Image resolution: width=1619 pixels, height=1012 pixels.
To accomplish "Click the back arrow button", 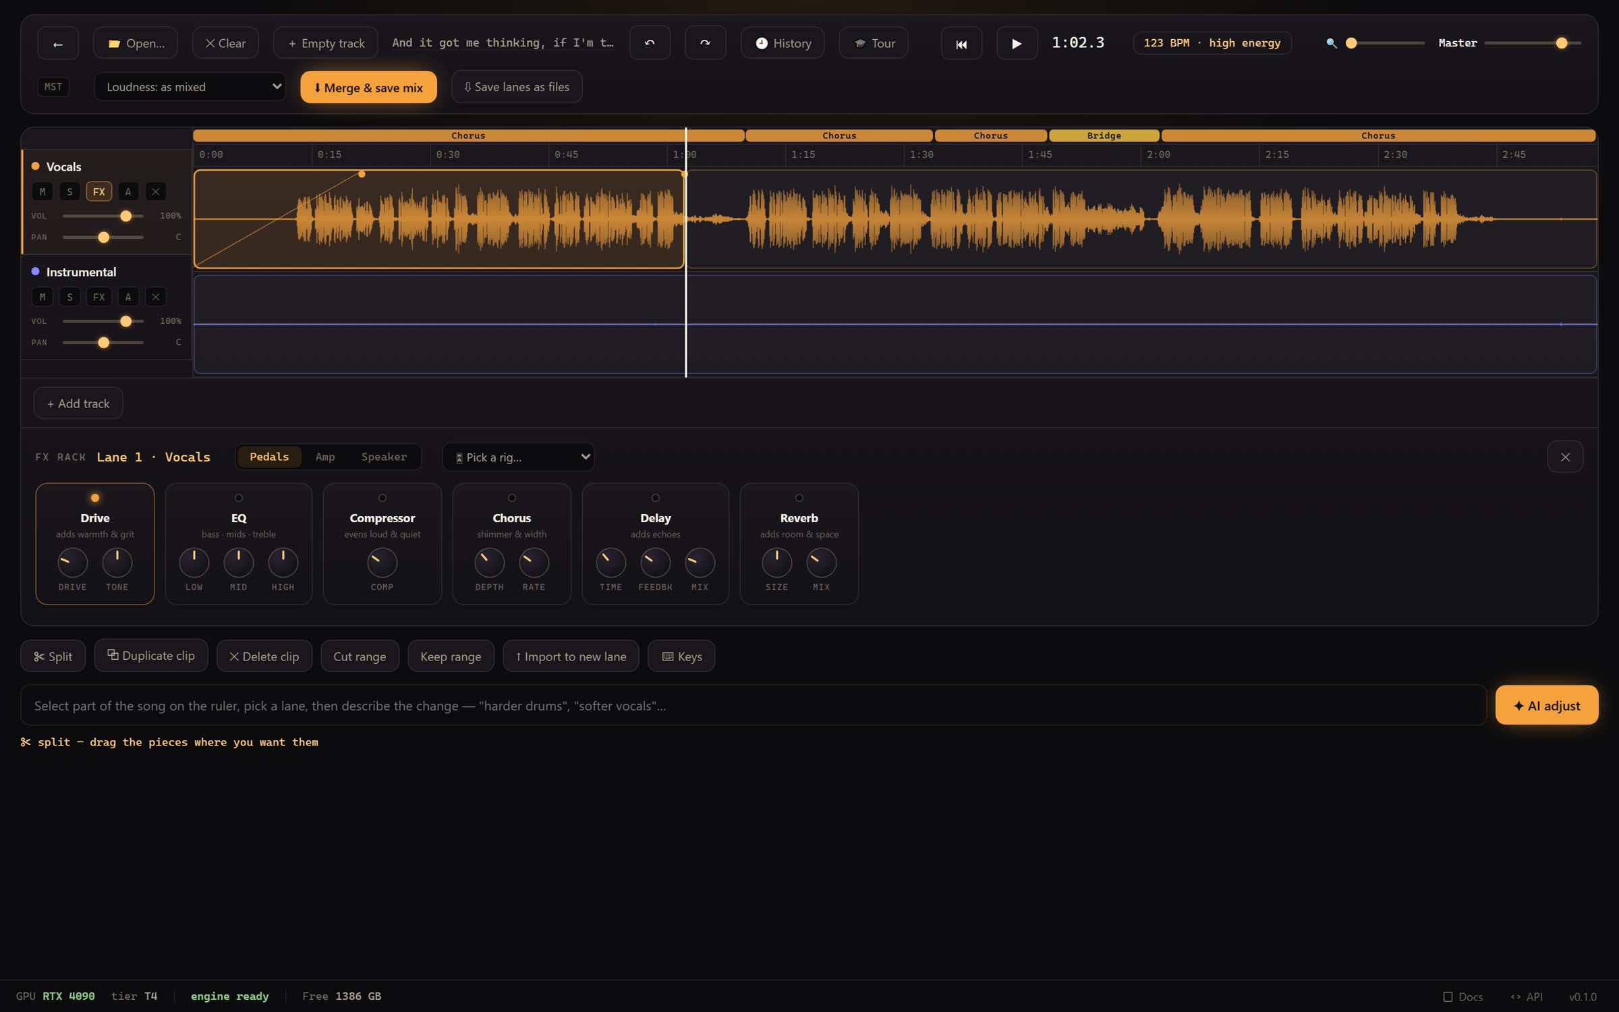I will (58, 43).
